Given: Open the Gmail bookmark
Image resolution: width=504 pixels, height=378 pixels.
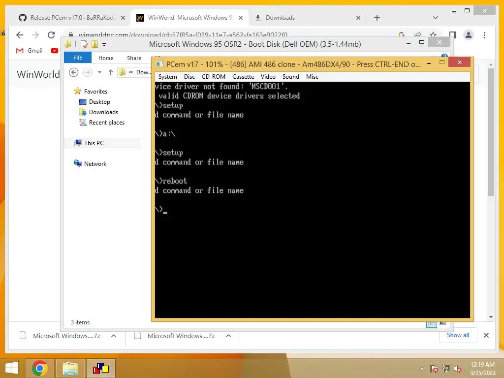Looking at the screenshot, I should pos(29,51).
